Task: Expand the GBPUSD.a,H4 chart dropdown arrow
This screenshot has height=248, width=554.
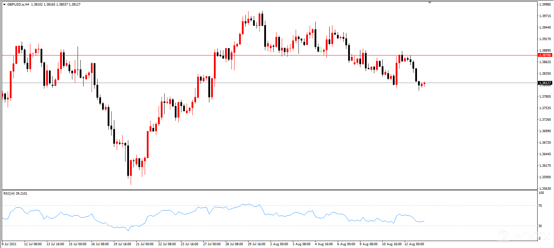Action: pyautogui.click(x=4, y=5)
